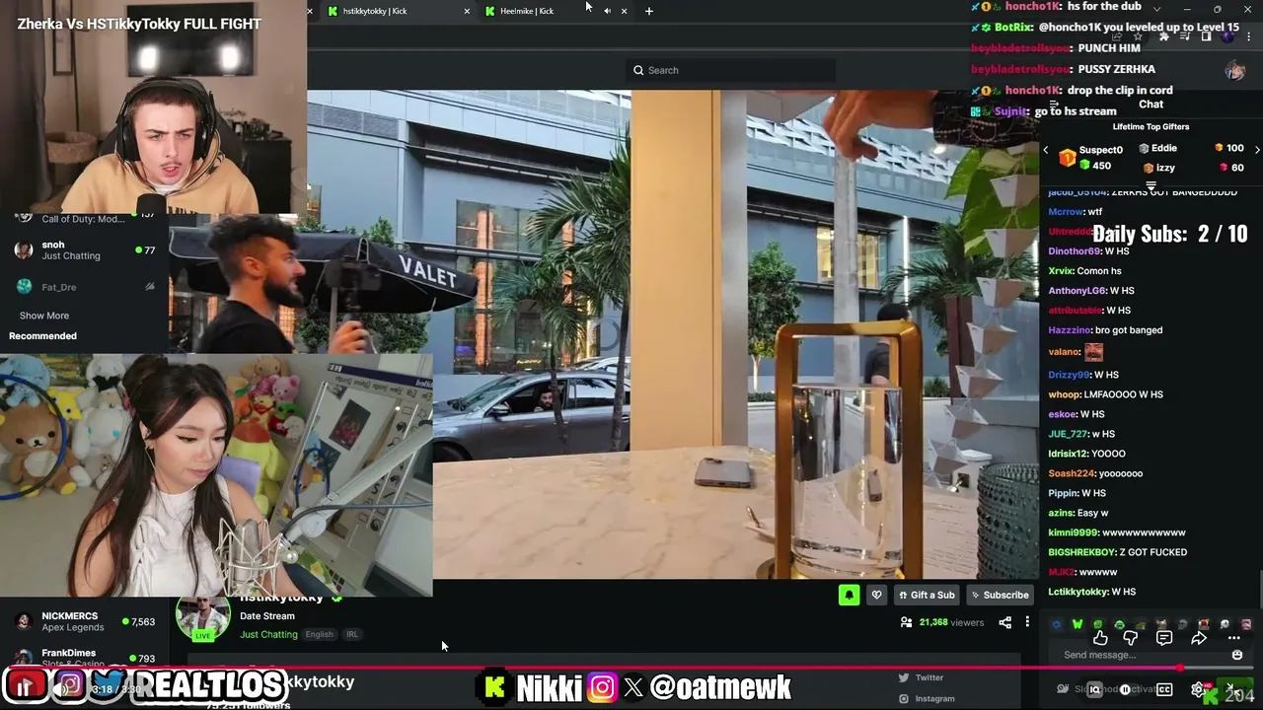Like the video with thumbs up
The image size is (1263, 710).
pos(1100,638)
